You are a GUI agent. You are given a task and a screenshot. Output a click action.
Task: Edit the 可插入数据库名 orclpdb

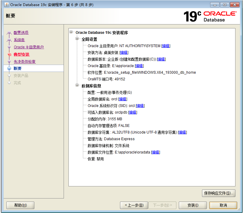[133, 112]
